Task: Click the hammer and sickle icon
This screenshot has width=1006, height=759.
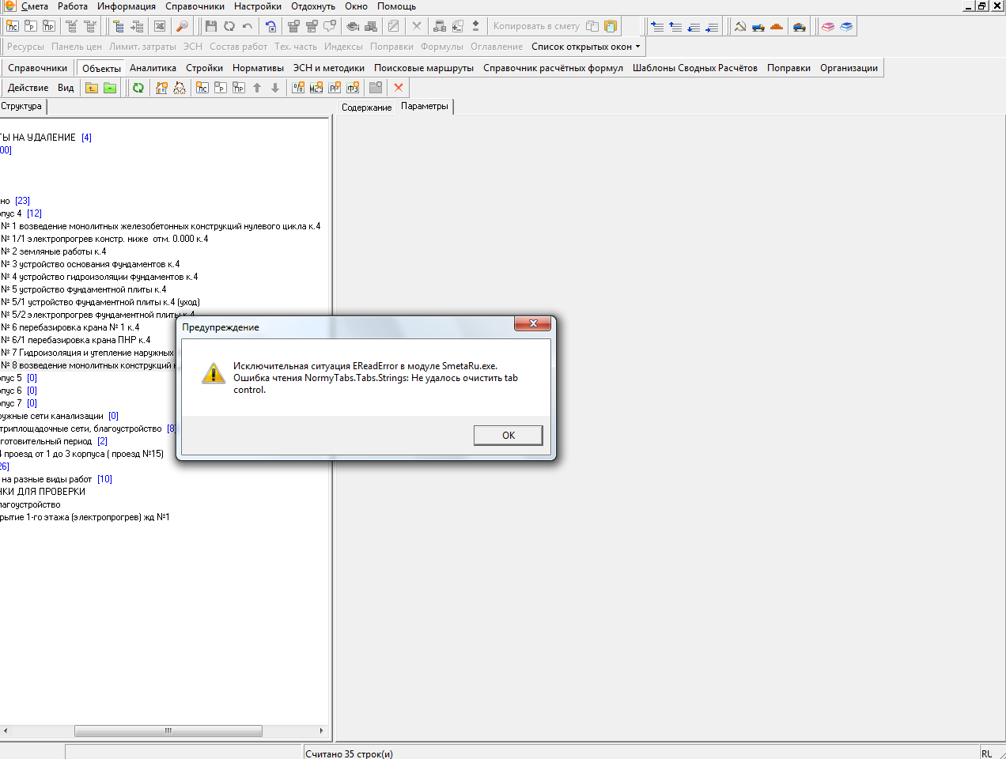Action: pyautogui.click(x=740, y=26)
